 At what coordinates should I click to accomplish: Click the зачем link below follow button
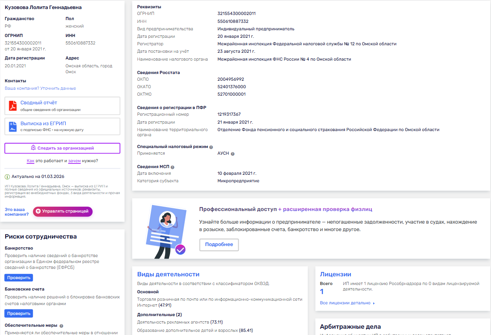tap(75, 161)
